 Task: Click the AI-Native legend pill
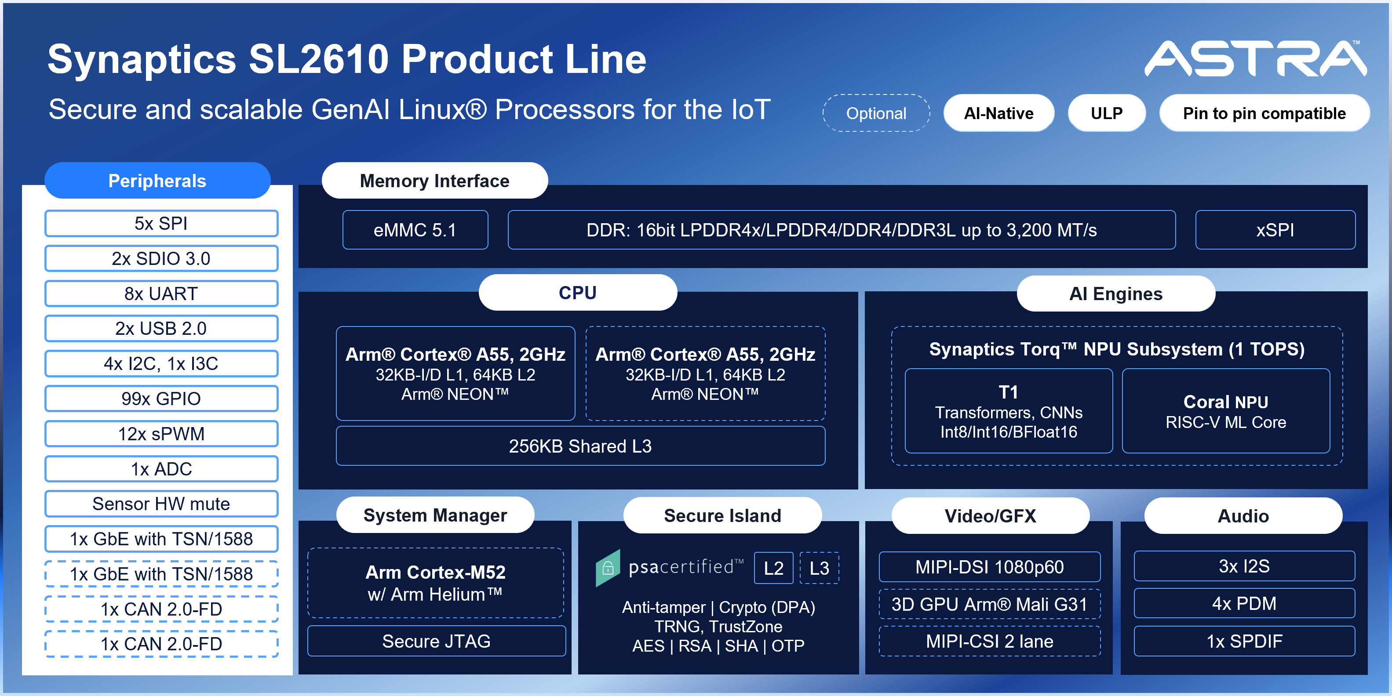pyautogui.click(x=998, y=113)
